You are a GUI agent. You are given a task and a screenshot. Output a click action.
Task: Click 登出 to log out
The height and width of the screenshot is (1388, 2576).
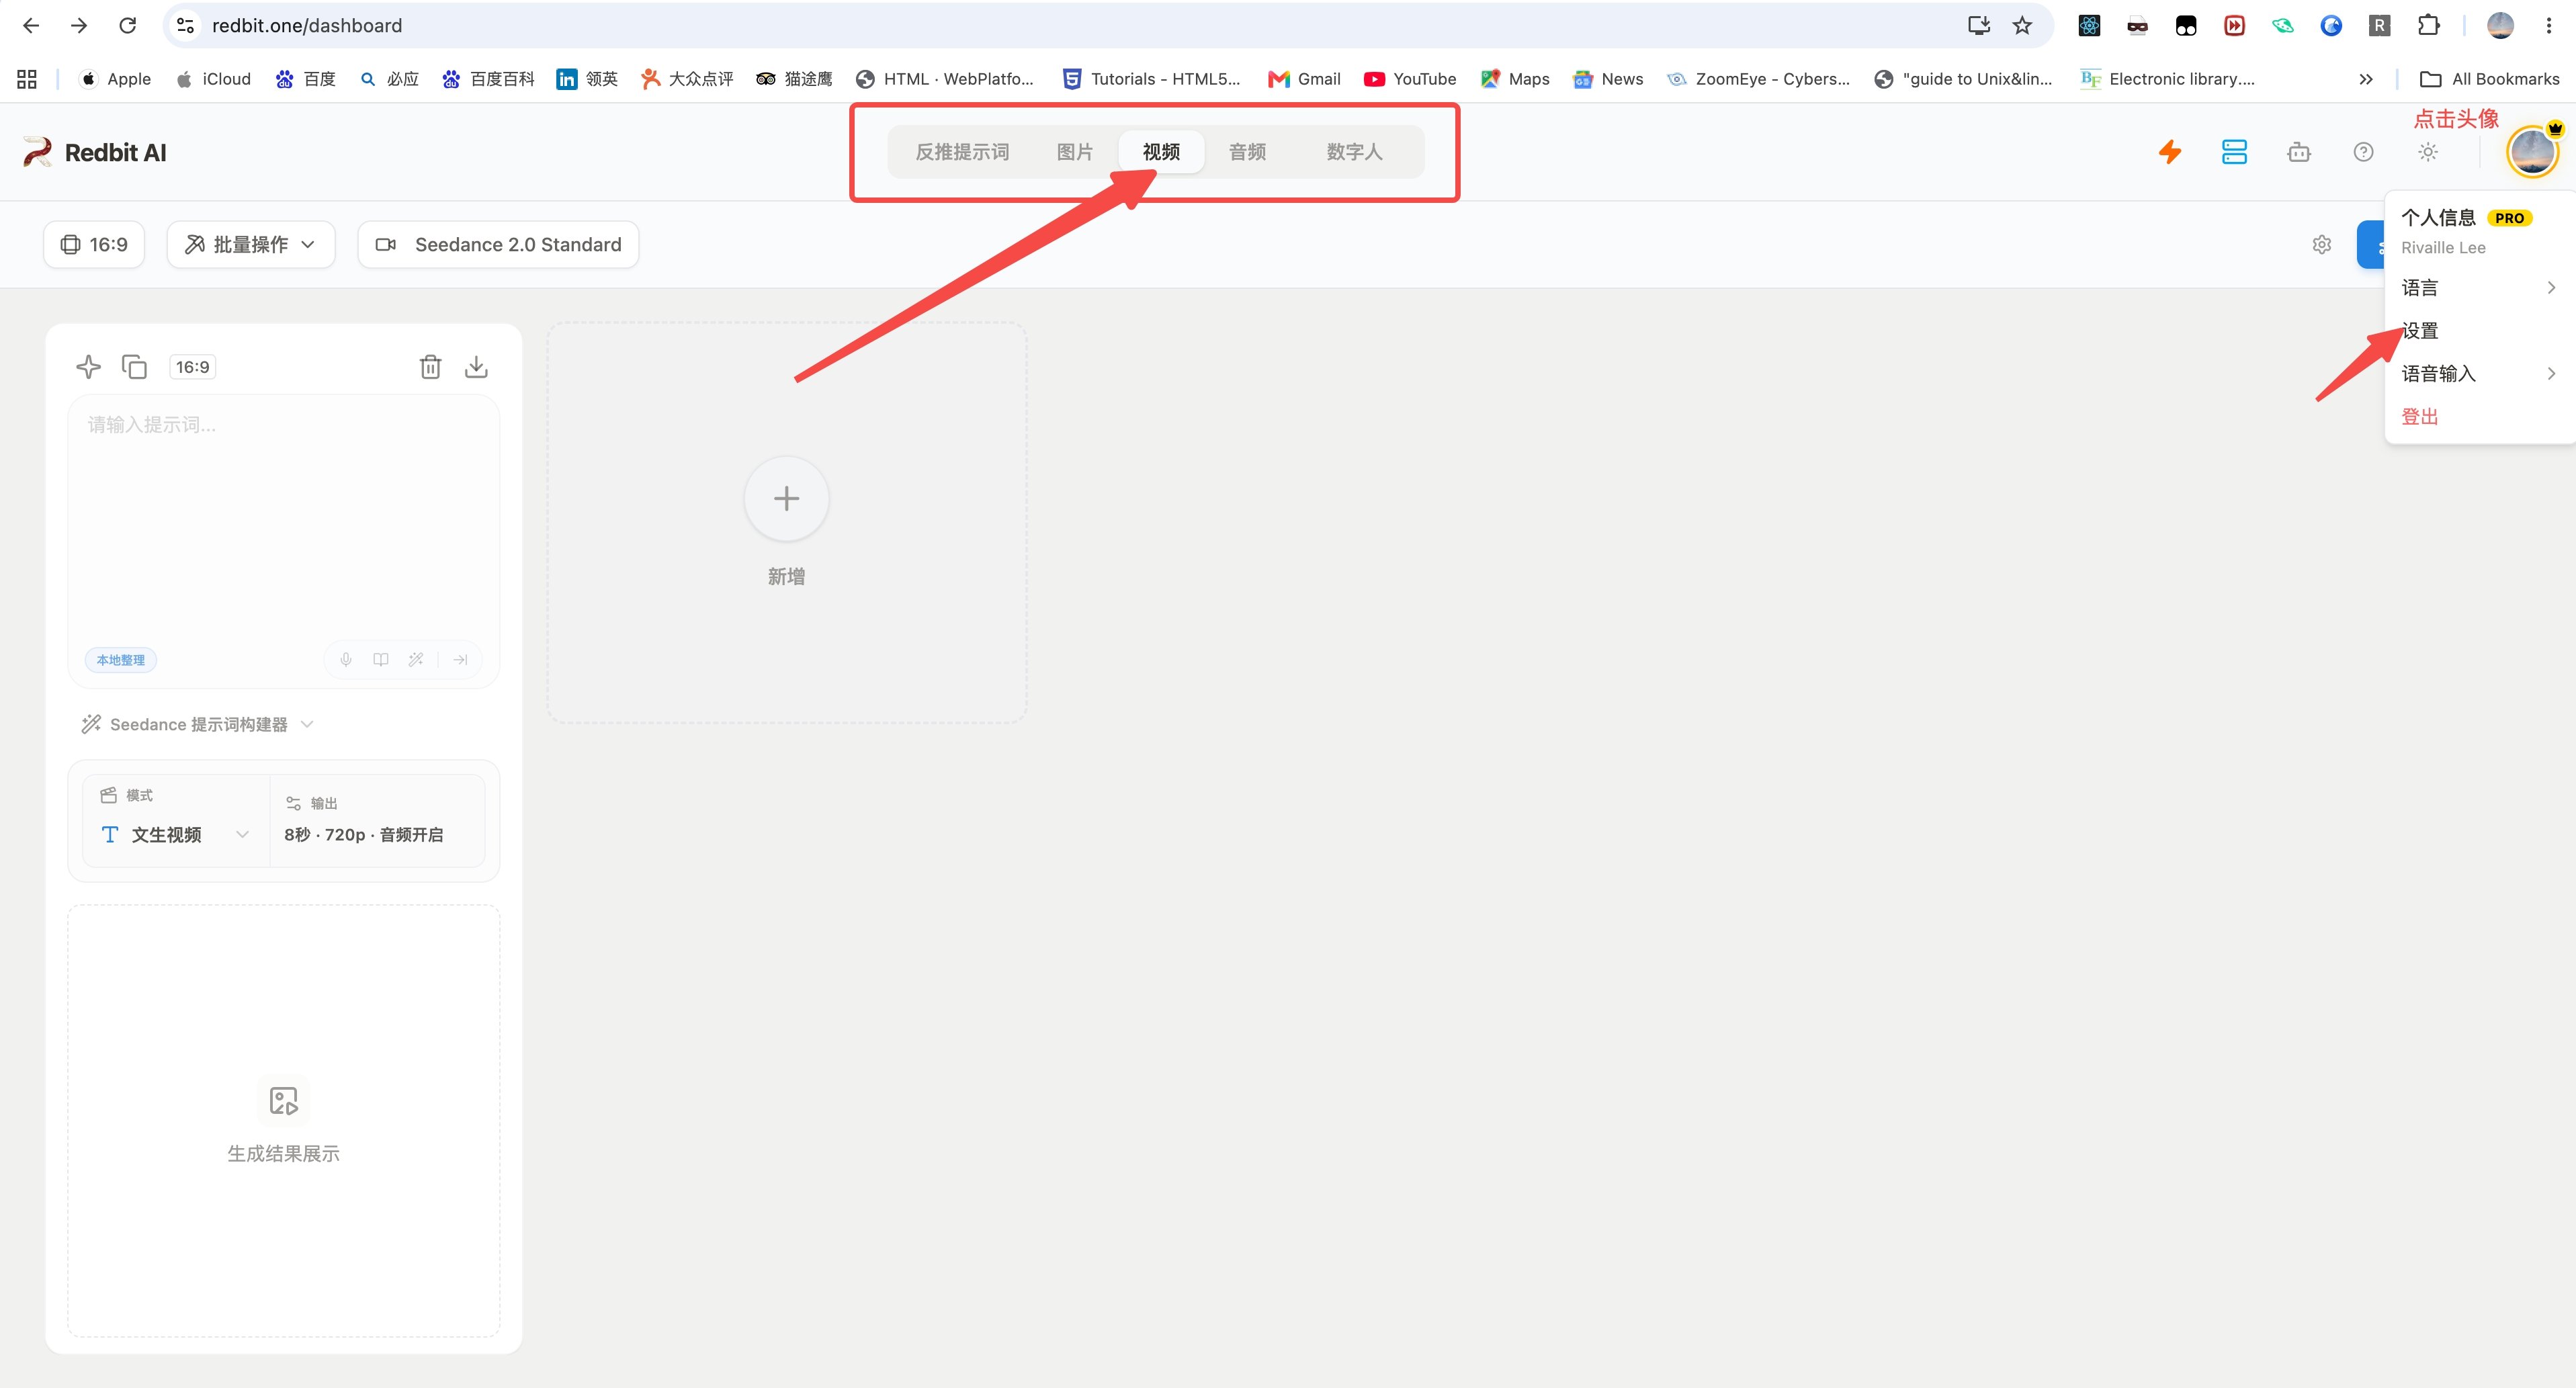[2480, 417]
